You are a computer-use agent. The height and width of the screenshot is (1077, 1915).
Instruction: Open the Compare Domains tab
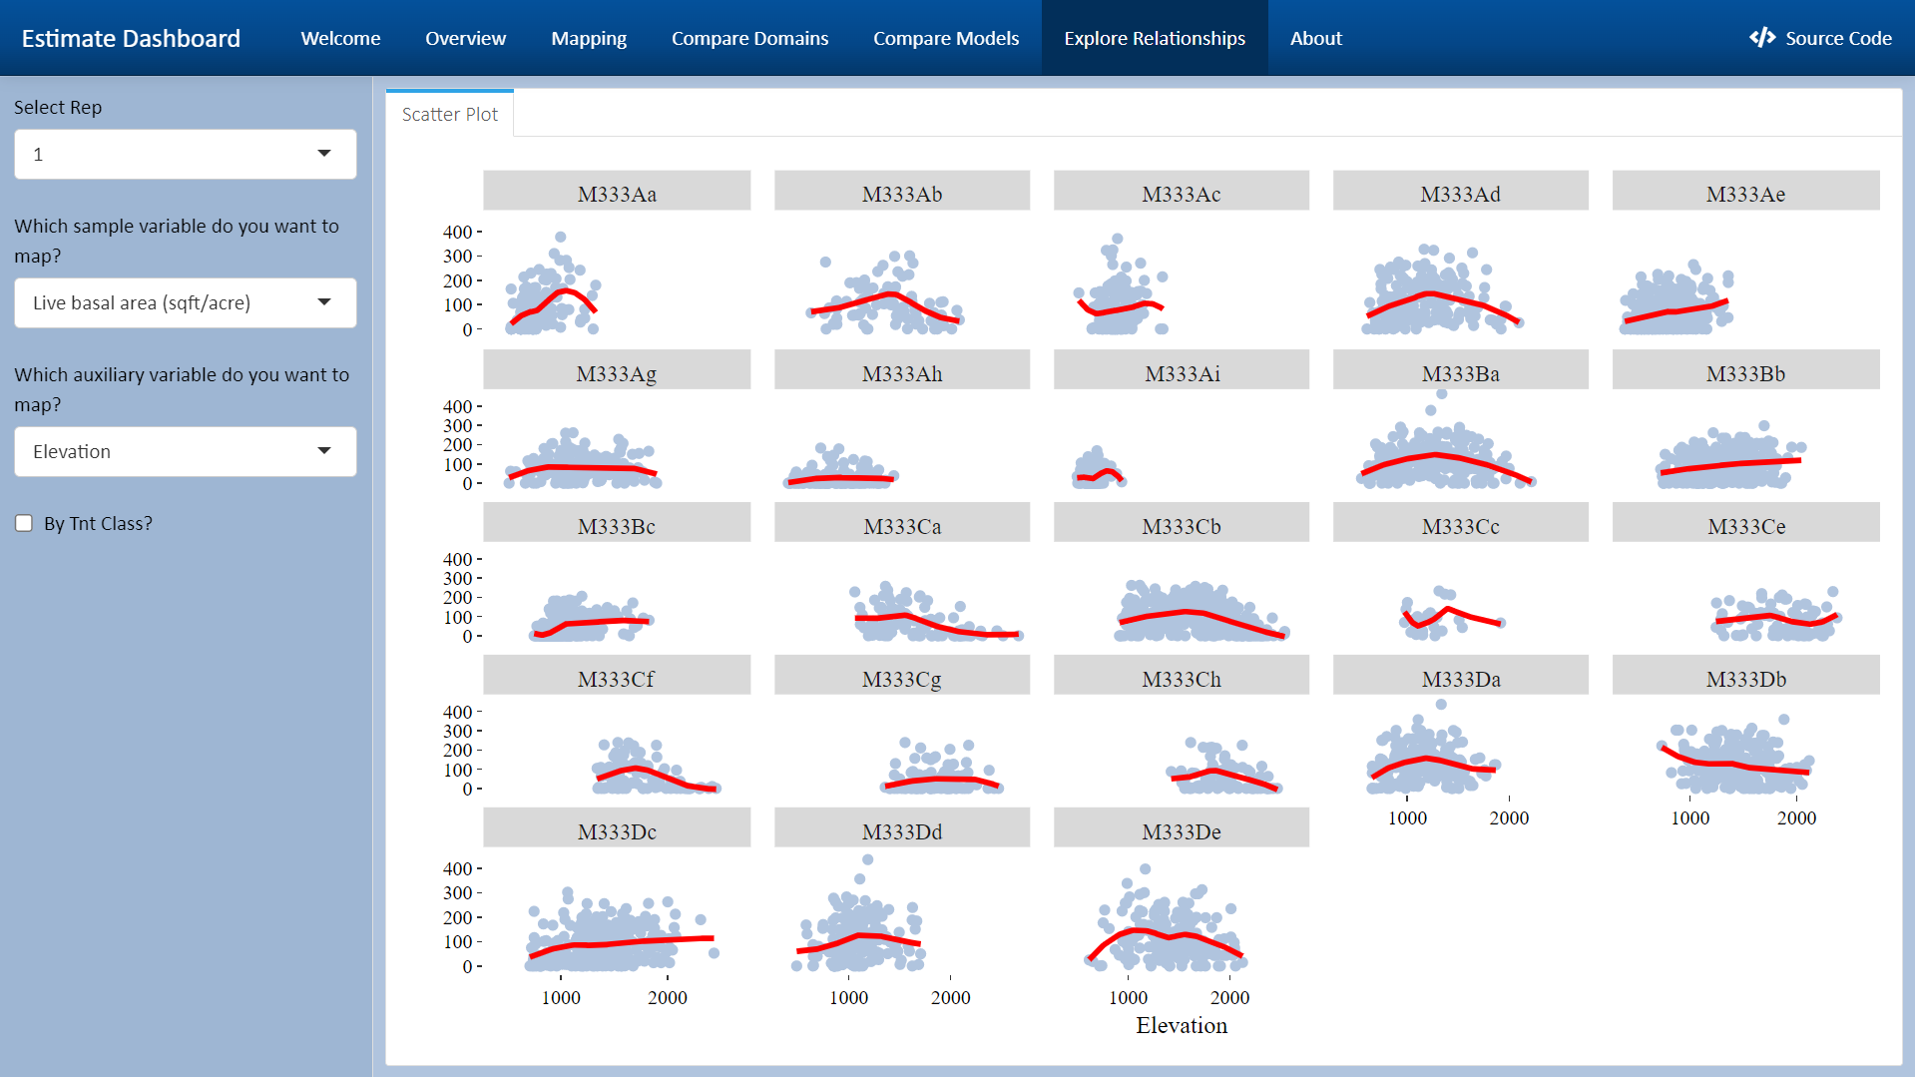point(749,38)
